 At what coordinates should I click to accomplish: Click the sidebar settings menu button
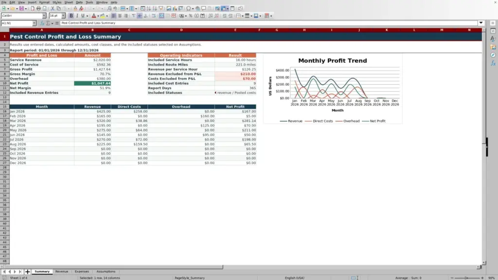tap(493, 23)
